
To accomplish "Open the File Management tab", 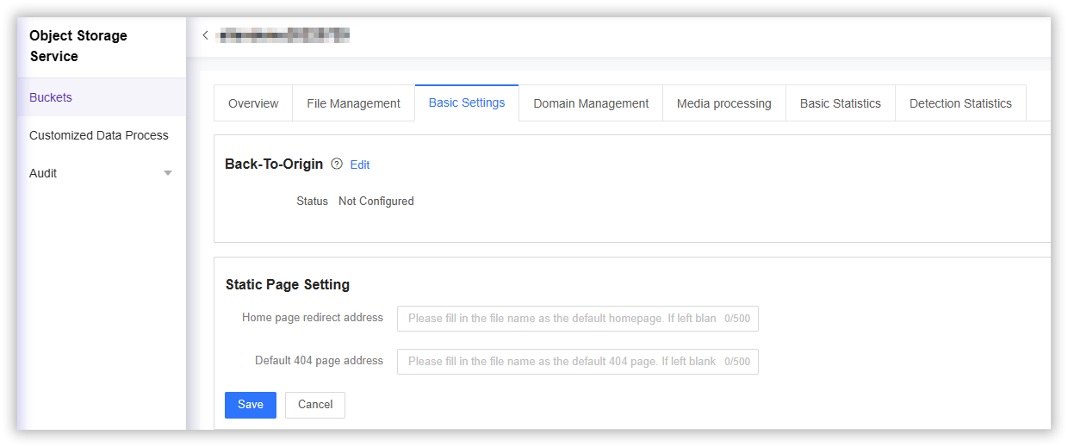I will 353,103.
